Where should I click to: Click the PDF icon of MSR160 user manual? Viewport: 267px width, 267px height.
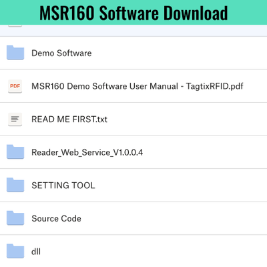tap(15, 86)
